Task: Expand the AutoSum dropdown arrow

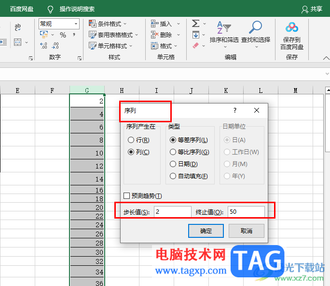Action: (205, 24)
